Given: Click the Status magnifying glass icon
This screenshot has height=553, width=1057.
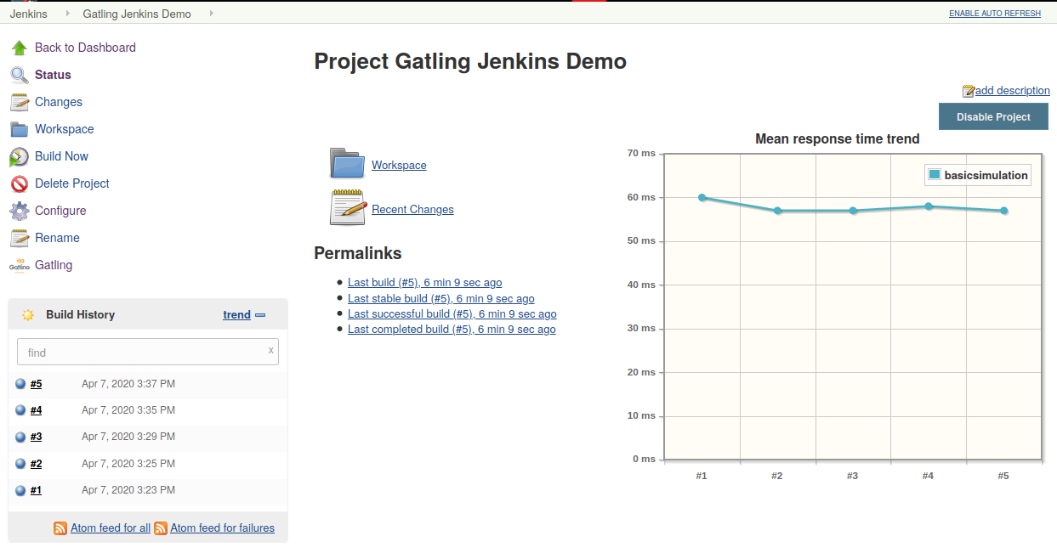Looking at the screenshot, I should (20, 75).
